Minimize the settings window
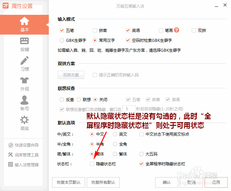 [216, 6]
